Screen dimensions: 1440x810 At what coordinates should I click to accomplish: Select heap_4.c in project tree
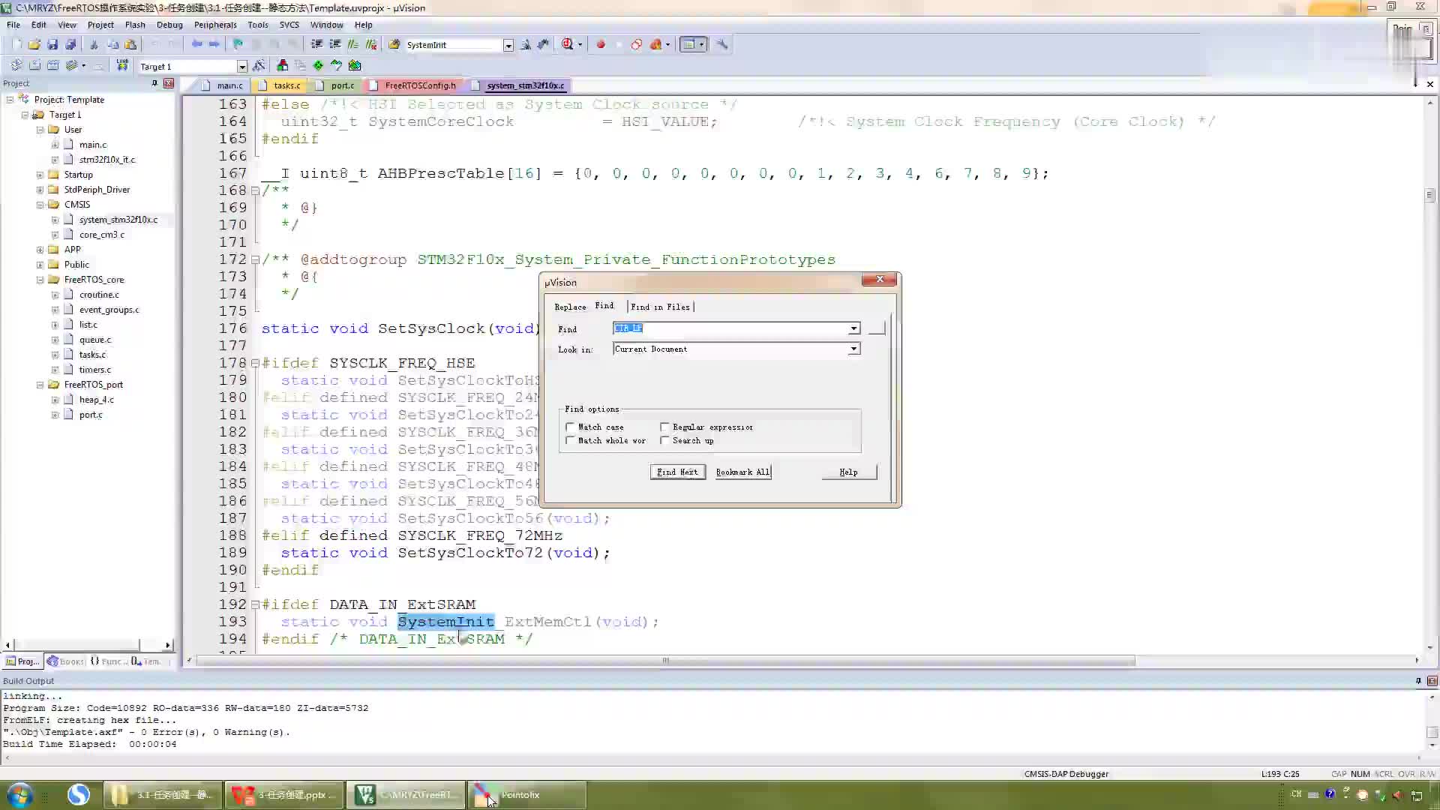coord(96,400)
